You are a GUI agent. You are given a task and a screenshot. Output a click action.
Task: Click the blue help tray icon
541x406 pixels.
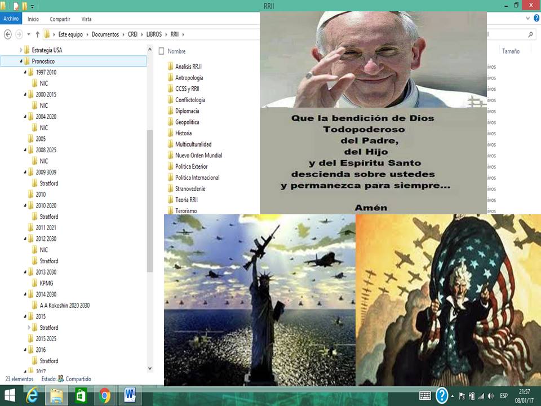click(x=442, y=396)
